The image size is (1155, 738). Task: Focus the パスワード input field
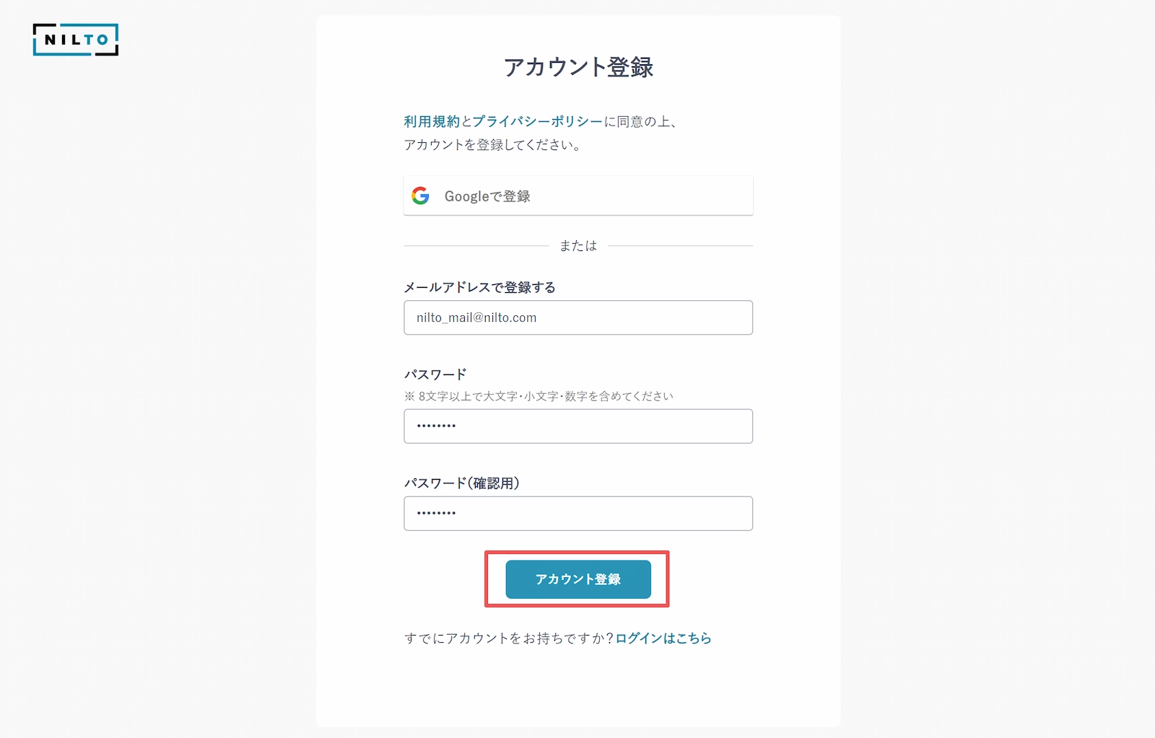pyautogui.click(x=578, y=426)
